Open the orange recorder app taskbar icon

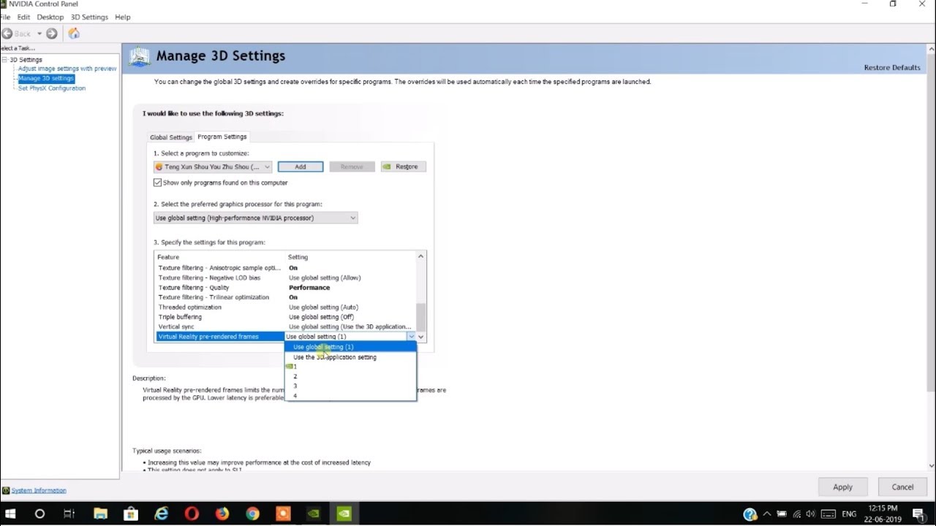click(x=283, y=514)
